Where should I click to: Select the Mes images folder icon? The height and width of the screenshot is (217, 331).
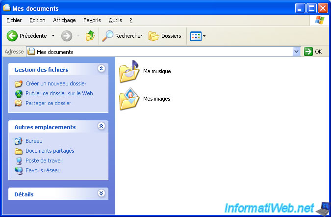point(129,99)
